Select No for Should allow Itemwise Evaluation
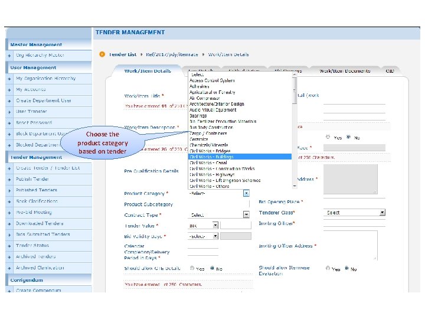This screenshot has height=319, width=425. [x=346, y=268]
